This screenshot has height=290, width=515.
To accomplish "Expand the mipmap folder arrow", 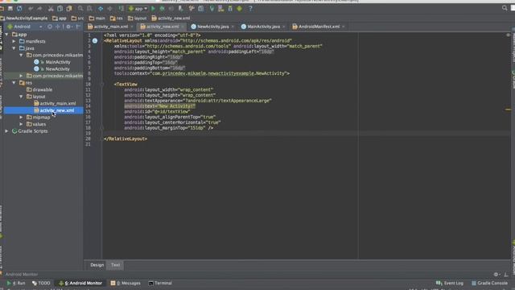I will [22, 118].
